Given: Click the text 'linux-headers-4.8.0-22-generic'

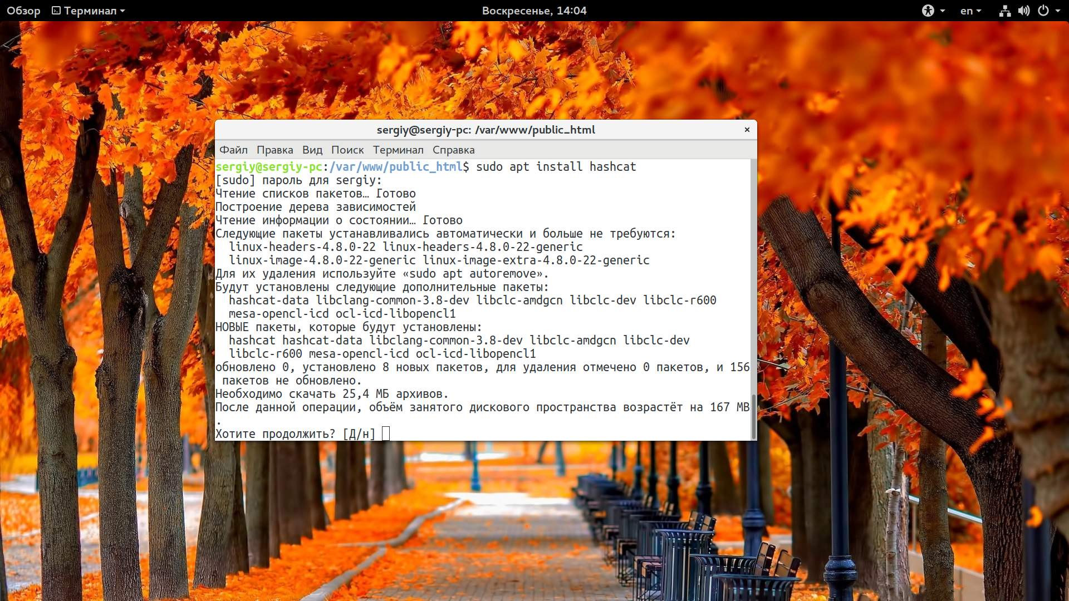Looking at the screenshot, I should 483,247.
